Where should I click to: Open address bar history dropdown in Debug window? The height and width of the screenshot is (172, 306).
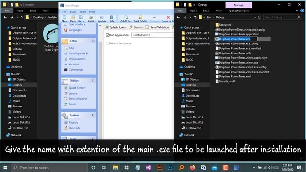click(x=255, y=17)
